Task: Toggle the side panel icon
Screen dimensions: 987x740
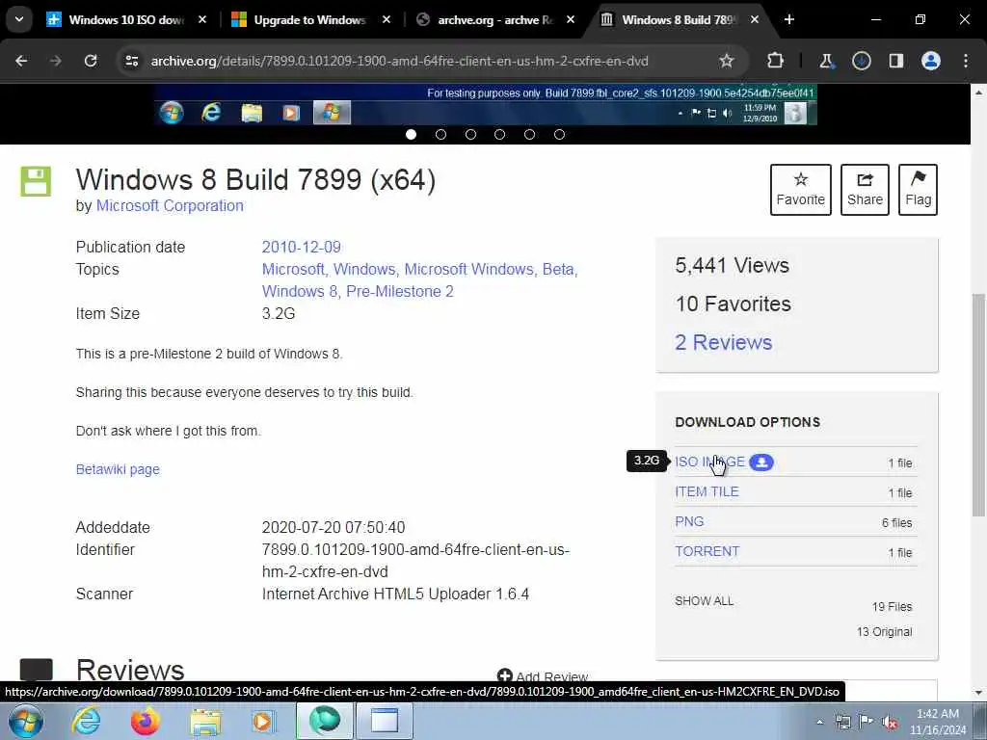Action: click(895, 61)
